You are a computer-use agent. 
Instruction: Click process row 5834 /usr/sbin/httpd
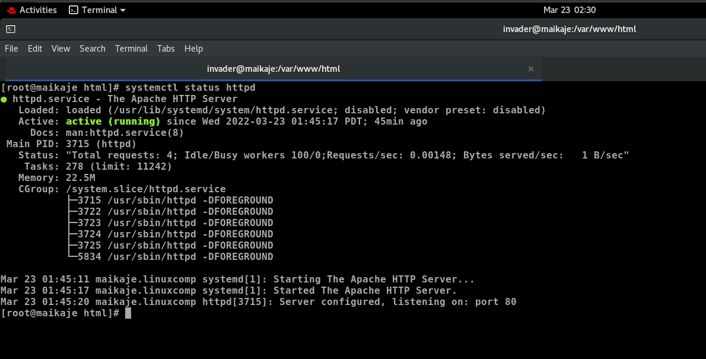pyautogui.click(x=175, y=256)
